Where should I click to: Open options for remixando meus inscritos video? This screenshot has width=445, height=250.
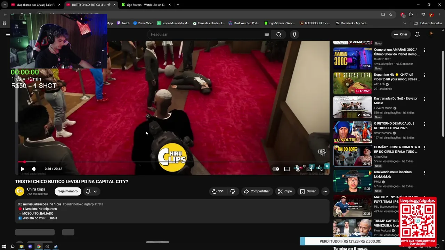tap(424, 173)
